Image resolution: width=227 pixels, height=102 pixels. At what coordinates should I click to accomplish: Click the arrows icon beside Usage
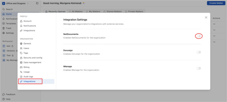coord(21,72)
